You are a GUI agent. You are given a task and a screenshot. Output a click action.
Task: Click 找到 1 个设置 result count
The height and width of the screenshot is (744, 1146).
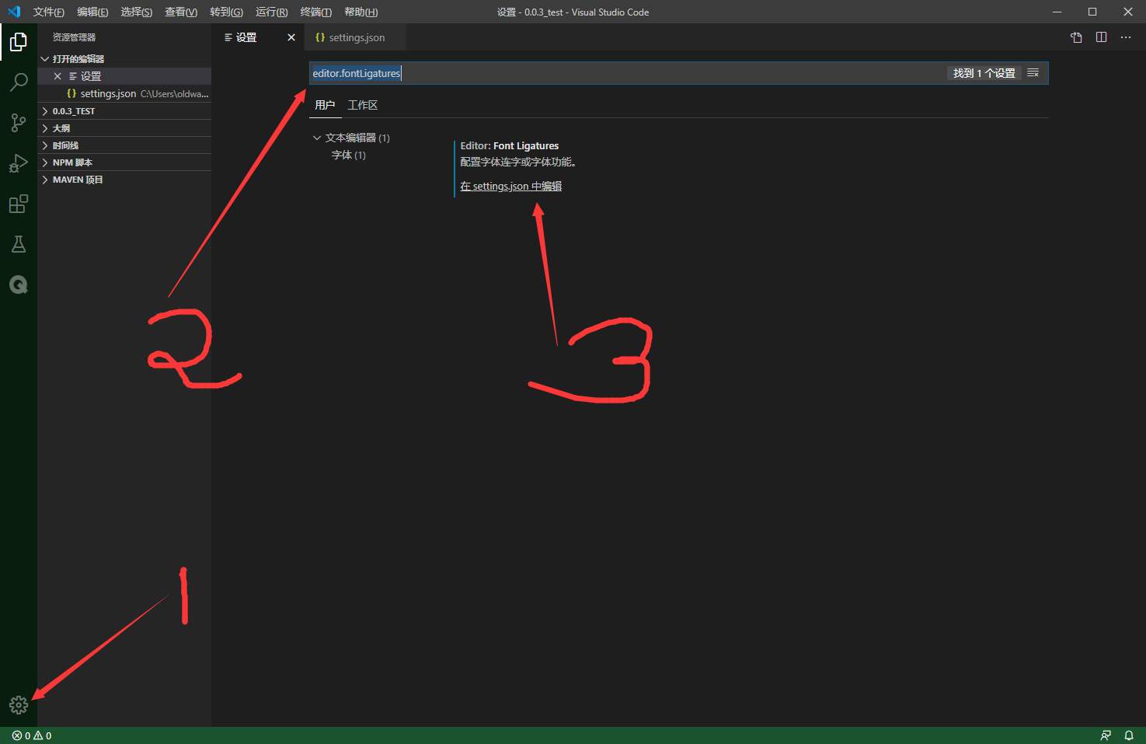point(984,73)
